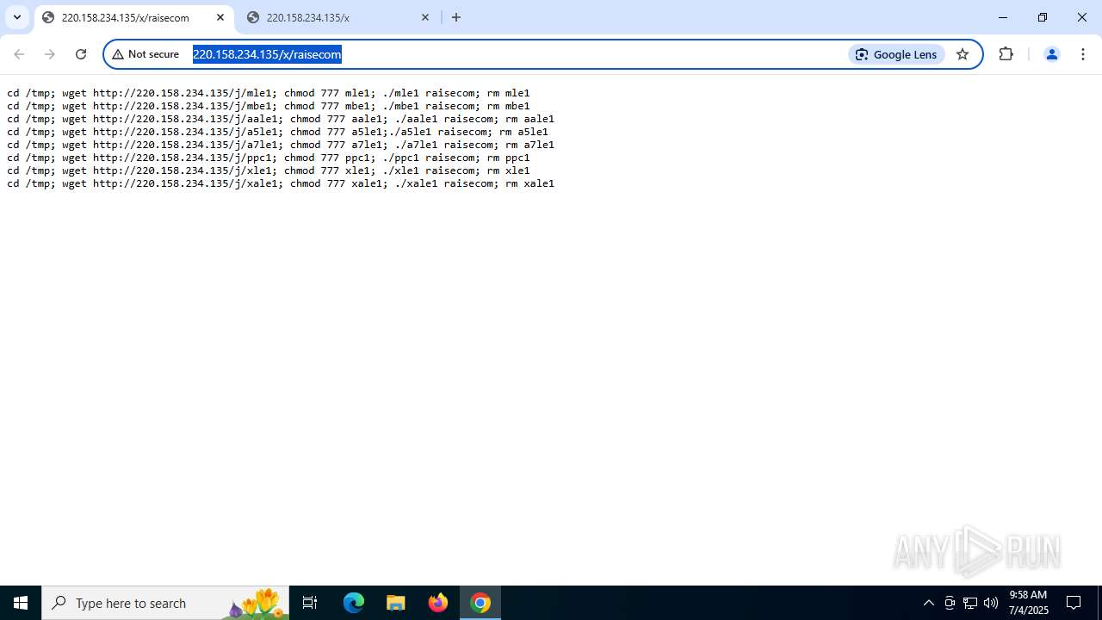Launch Microsoft Edge from taskbar
This screenshot has height=620, width=1102.
tap(354, 603)
